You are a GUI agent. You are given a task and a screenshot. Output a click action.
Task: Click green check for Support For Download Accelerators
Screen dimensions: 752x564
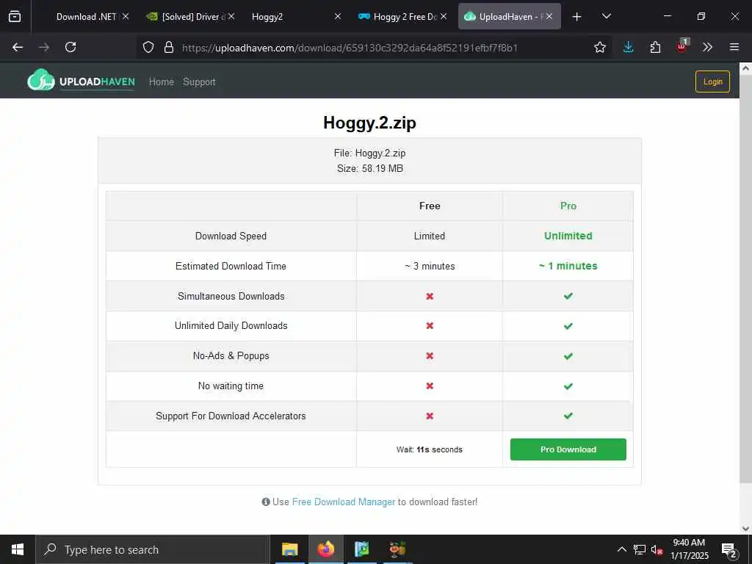click(568, 416)
